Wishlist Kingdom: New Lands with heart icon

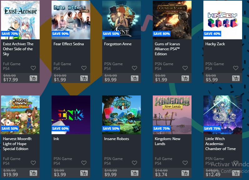[185, 163]
